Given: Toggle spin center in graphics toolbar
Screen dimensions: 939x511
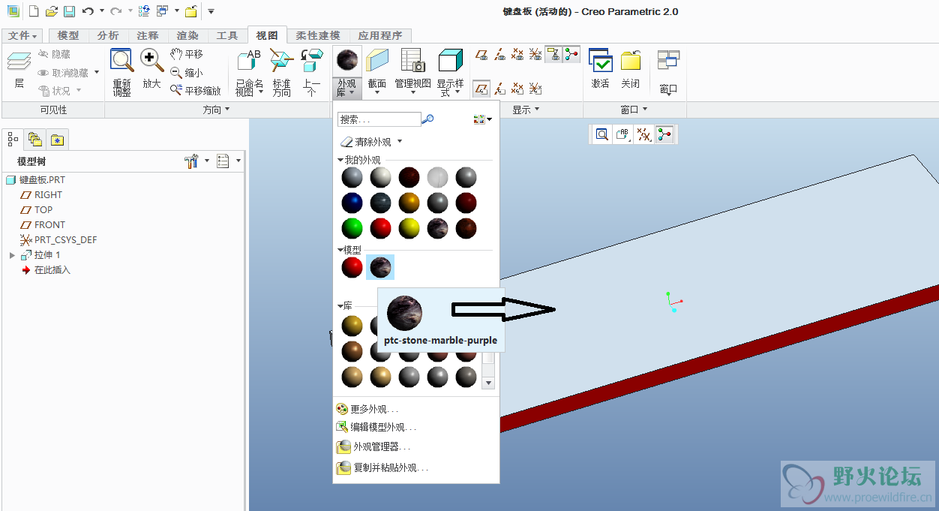Looking at the screenshot, I should coord(664,134).
